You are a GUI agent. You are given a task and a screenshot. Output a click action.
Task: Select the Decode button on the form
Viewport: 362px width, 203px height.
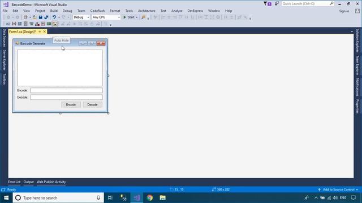[92, 105]
